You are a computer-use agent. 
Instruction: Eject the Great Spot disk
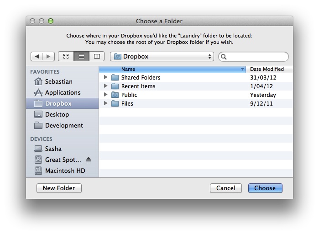[89, 160]
